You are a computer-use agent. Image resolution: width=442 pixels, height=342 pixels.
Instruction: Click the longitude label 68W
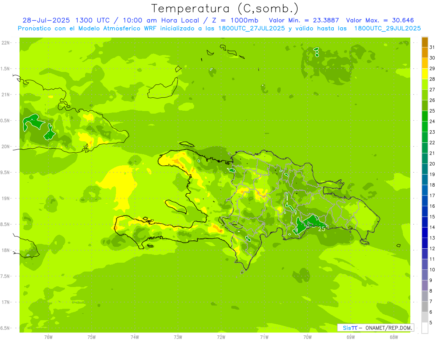tap(394, 337)
